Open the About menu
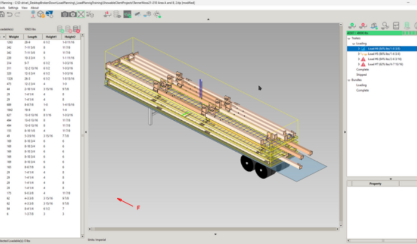This screenshot has height=244, width=417. coord(35,8)
